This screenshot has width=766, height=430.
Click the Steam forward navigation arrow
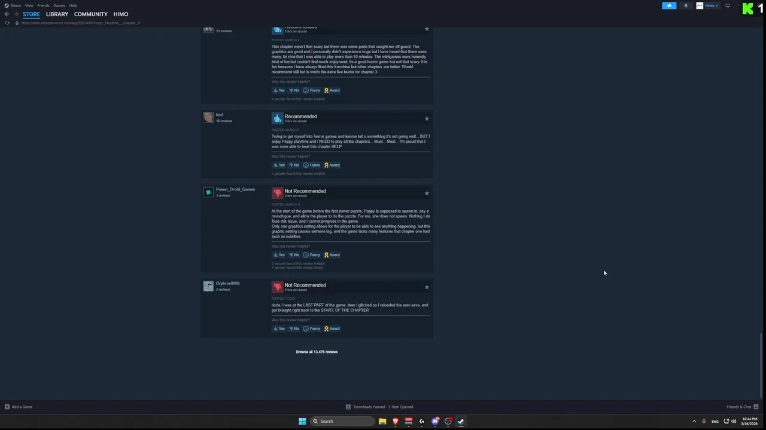point(16,14)
